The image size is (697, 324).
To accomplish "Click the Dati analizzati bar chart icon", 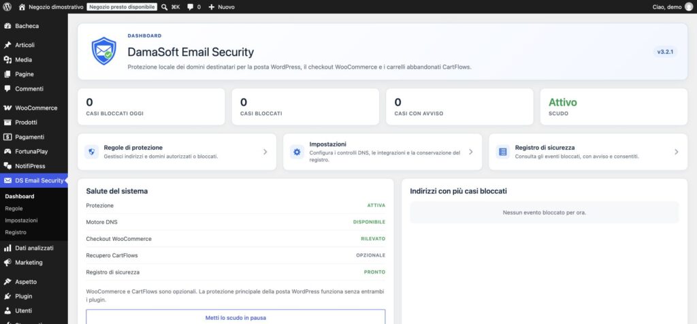I will 7,248.
